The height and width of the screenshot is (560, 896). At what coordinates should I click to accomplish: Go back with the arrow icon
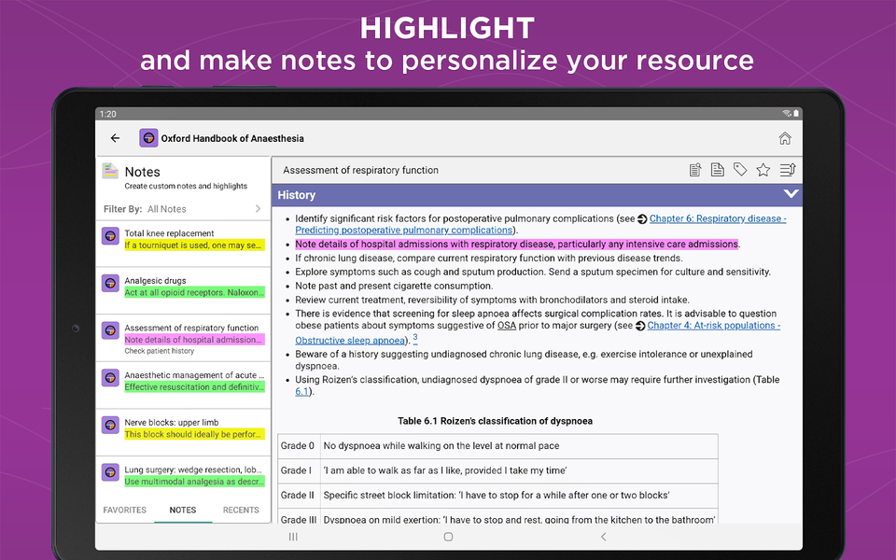115,138
